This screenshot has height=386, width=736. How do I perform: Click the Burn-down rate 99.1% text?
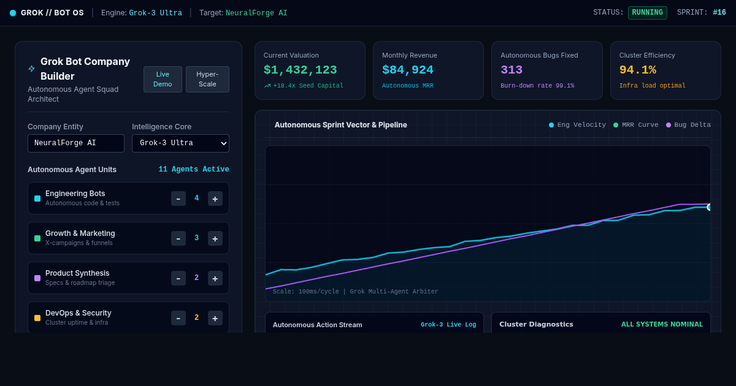point(537,86)
